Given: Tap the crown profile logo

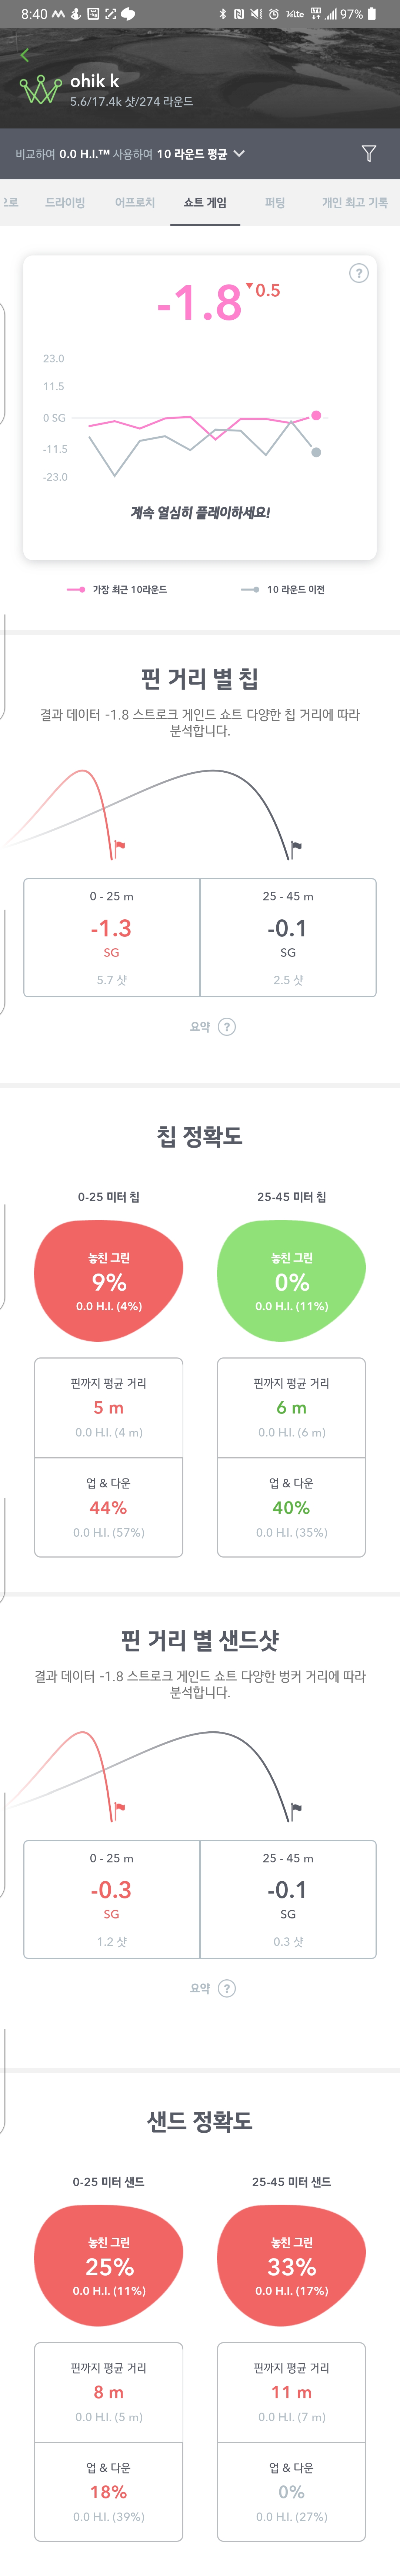Looking at the screenshot, I should [x=40, y=90].
